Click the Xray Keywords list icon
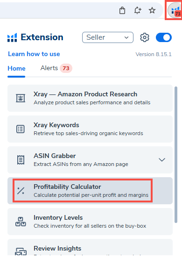This screenshot has width=182, height=259. coord(21,129)
